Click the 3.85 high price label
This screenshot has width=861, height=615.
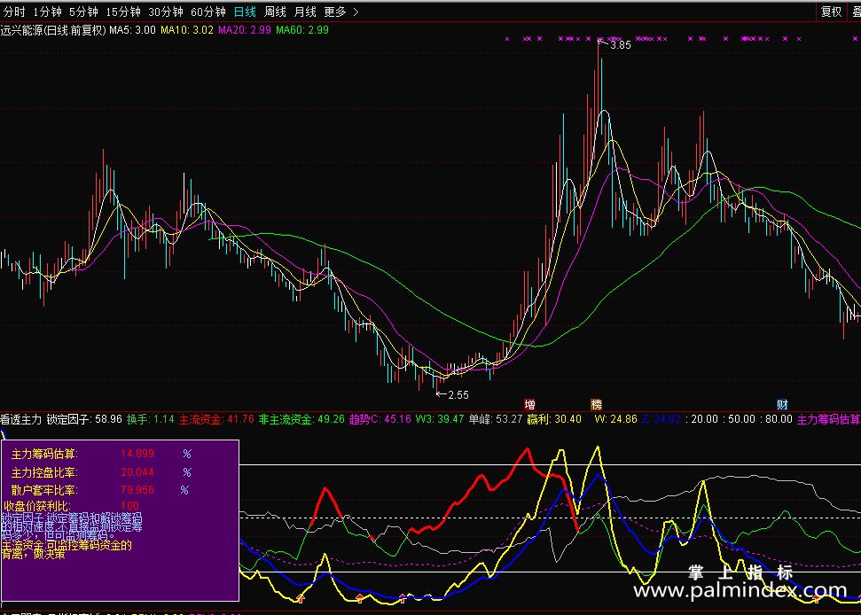[621, 45]
